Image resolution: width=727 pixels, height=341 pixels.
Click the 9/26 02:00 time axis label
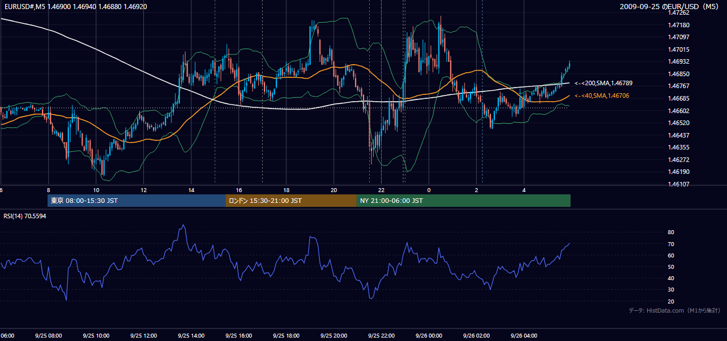point(476,336)
